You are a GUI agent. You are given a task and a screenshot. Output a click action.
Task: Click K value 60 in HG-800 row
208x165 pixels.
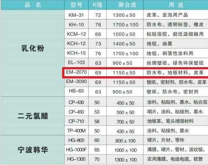(x=97, y=140)
